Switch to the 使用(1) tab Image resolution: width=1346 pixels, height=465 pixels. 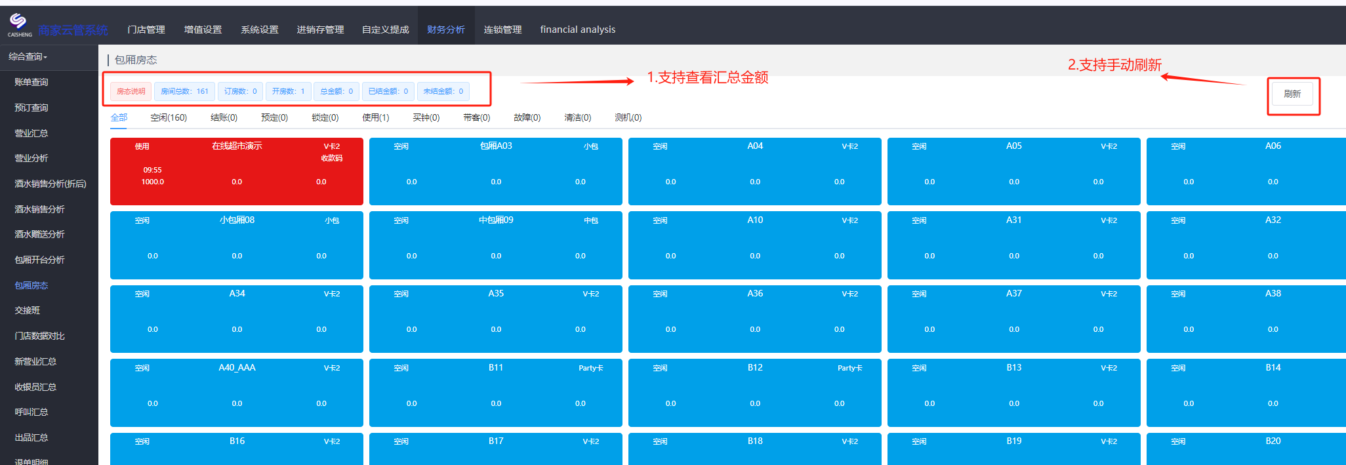(375, 117)
